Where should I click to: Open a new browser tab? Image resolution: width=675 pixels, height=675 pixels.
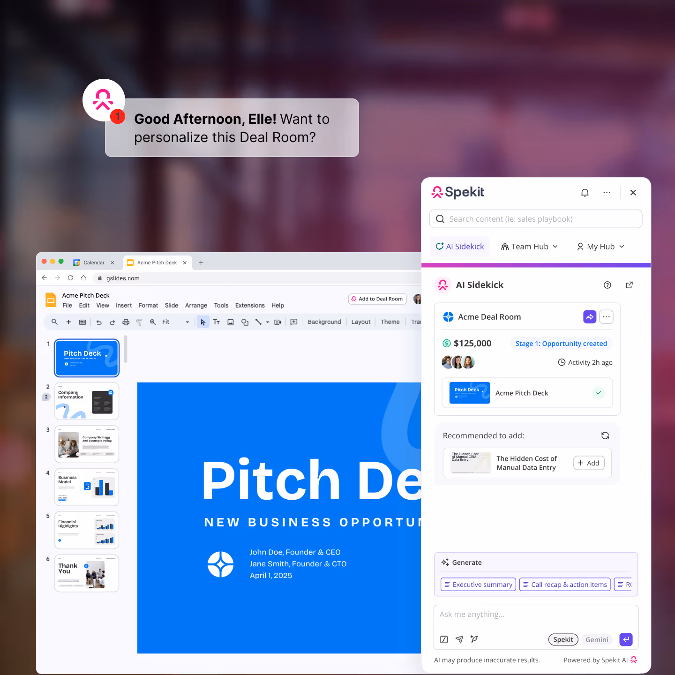tap(201, 262)
